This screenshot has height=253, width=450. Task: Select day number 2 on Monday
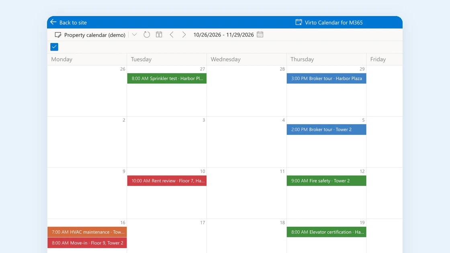pyautogui.click(x=124, y=120)
